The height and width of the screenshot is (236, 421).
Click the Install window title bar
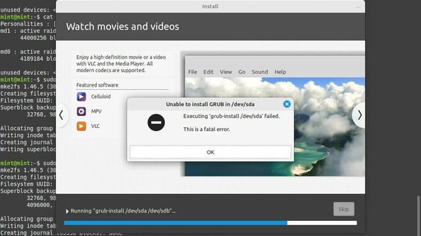pos(210,7)
